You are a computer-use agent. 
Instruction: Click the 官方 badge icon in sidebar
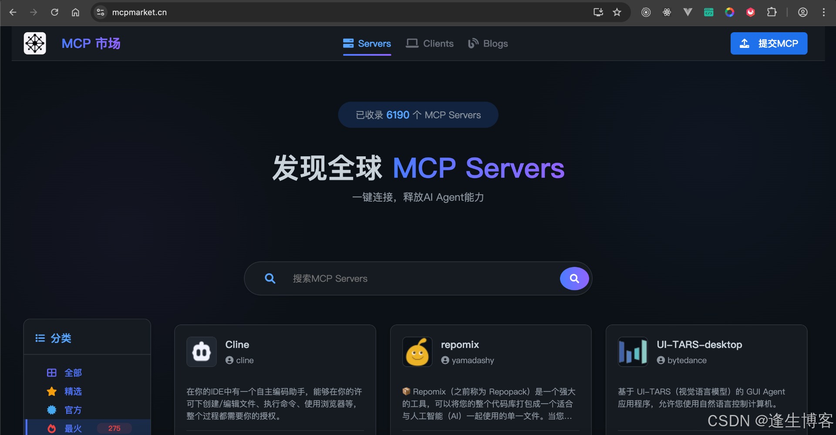click(51, 410)
